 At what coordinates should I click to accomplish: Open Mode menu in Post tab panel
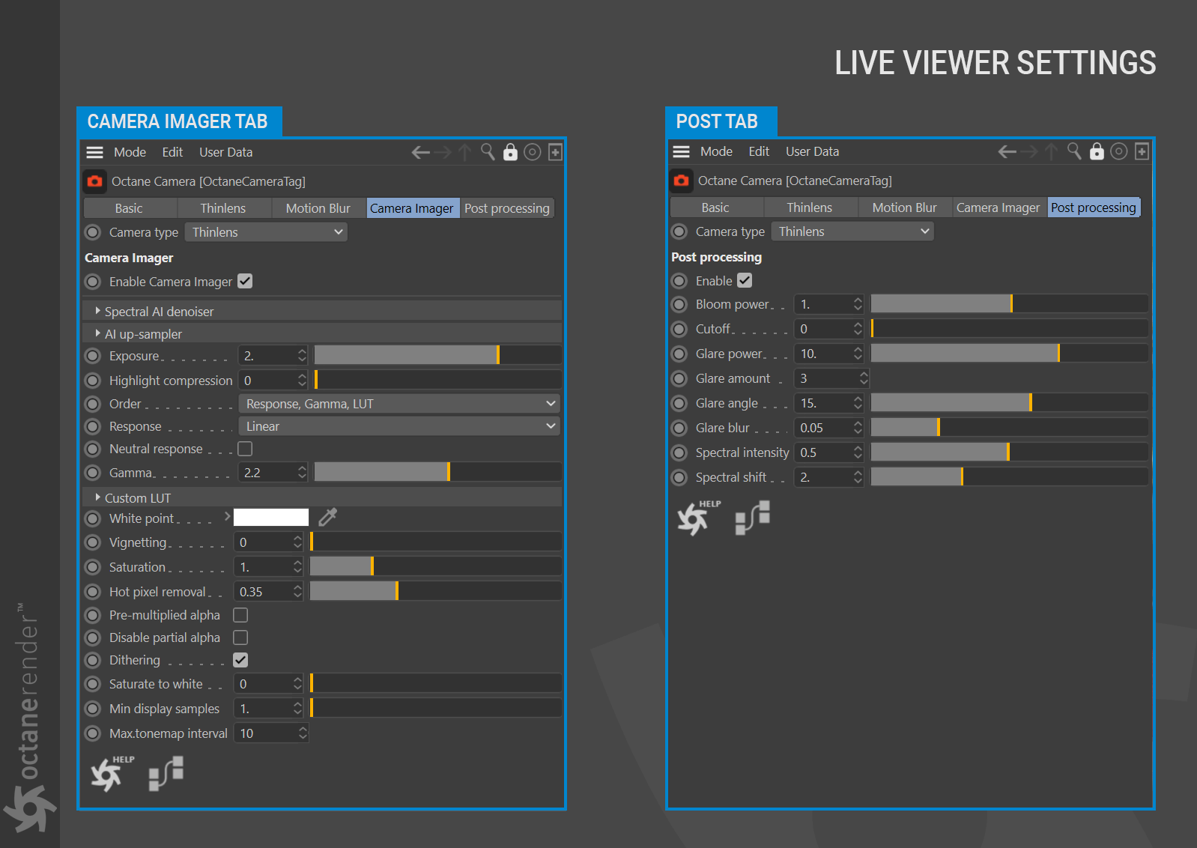(716, 151)
